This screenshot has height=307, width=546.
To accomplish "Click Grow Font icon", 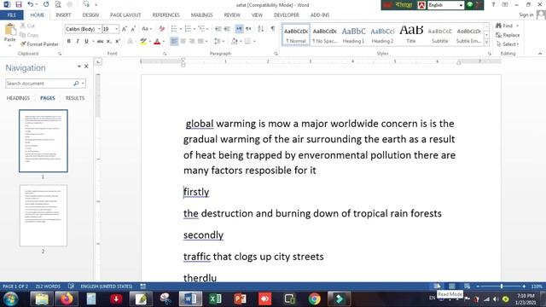I will [125, 29].
